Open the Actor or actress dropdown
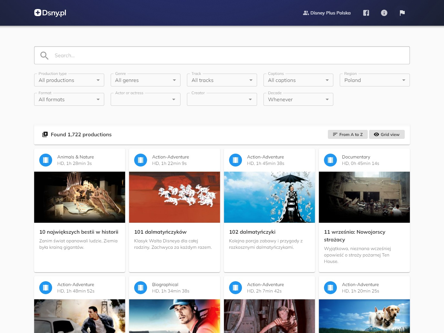Screen dimensions: 444x333 pyautogui.click(x=145, y=99)
